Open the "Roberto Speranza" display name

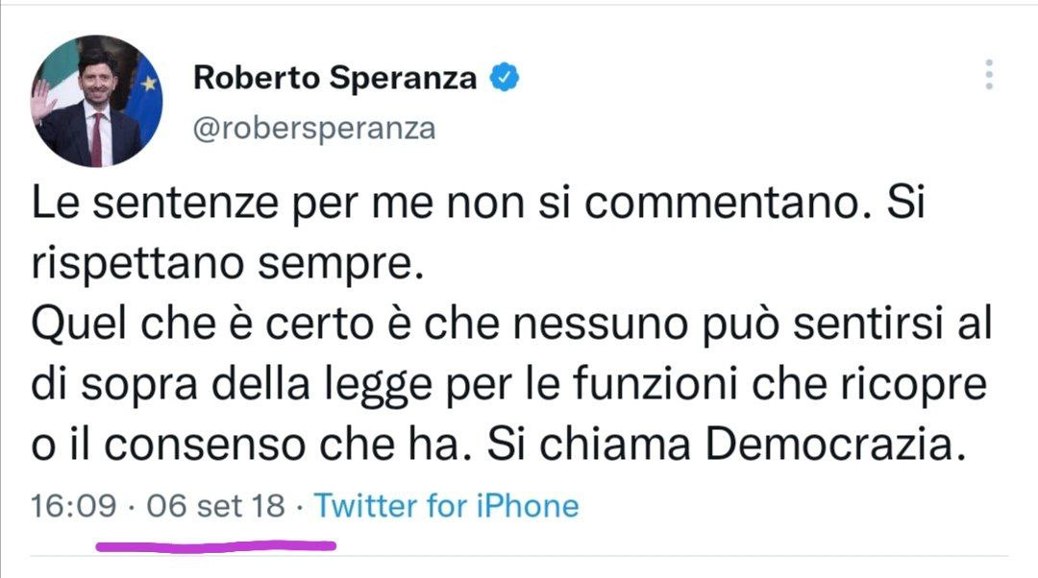[x=334, y=78]
